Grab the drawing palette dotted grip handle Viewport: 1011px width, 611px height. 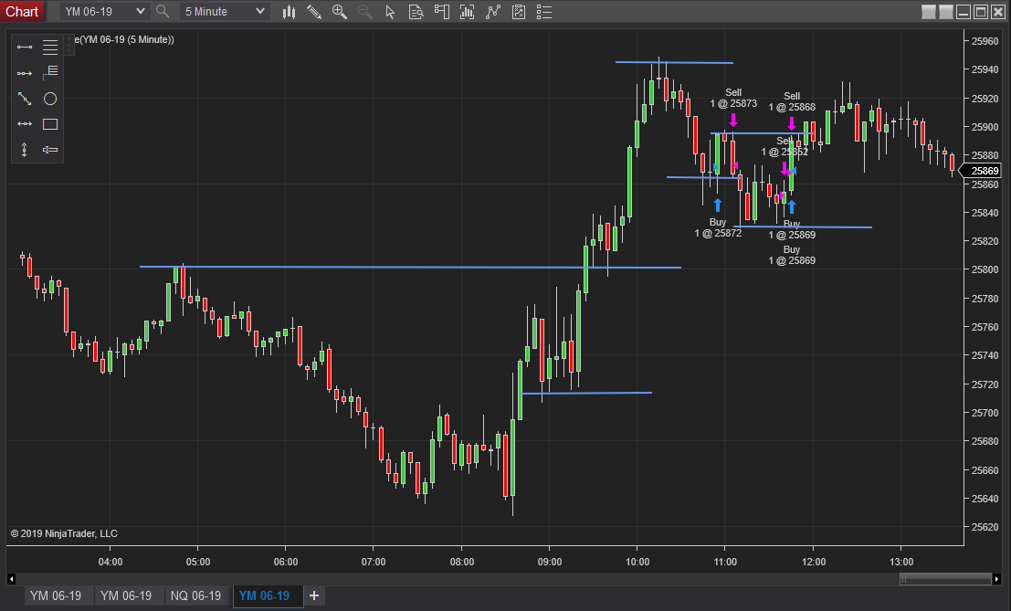69,45
